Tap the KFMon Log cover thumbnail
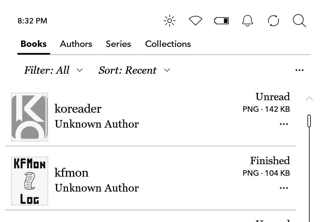 [30, 181]
